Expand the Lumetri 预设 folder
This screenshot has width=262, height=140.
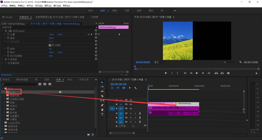(2, 123)
